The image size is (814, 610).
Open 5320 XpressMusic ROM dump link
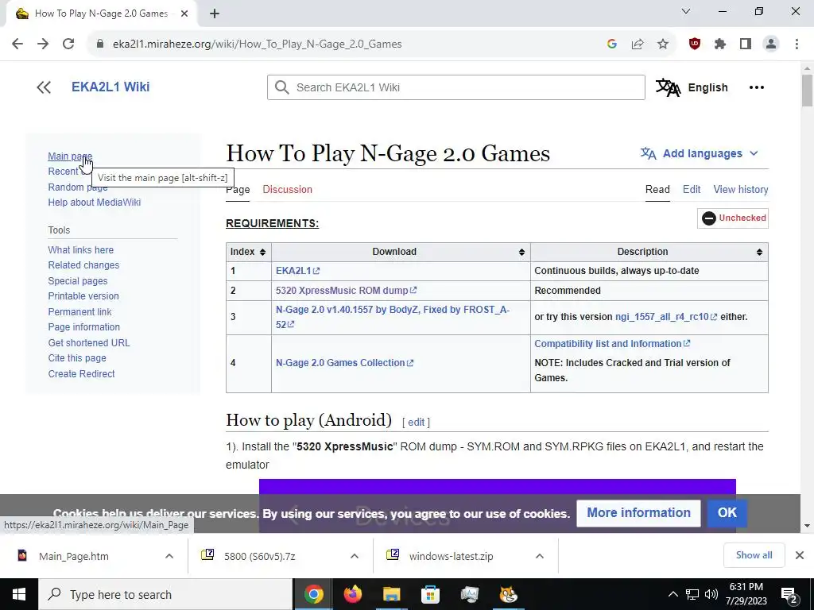point(346,291)
